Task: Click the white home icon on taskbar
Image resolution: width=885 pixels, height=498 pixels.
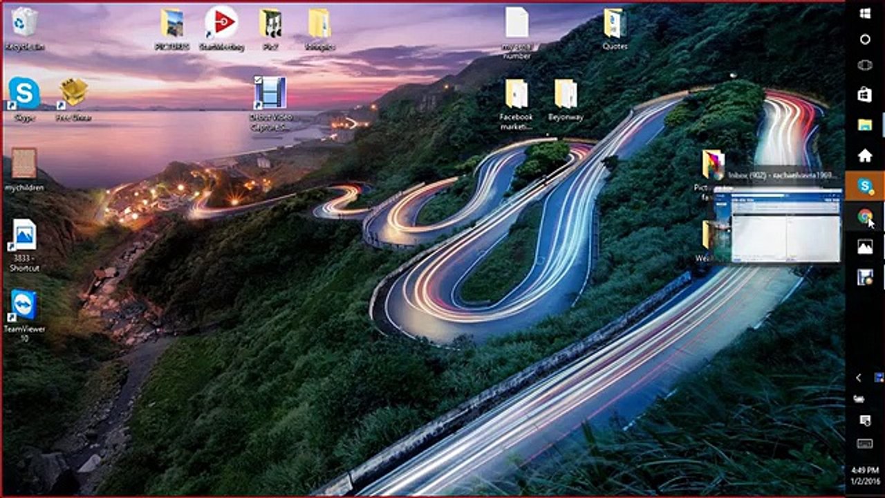Action: [865, 156]
